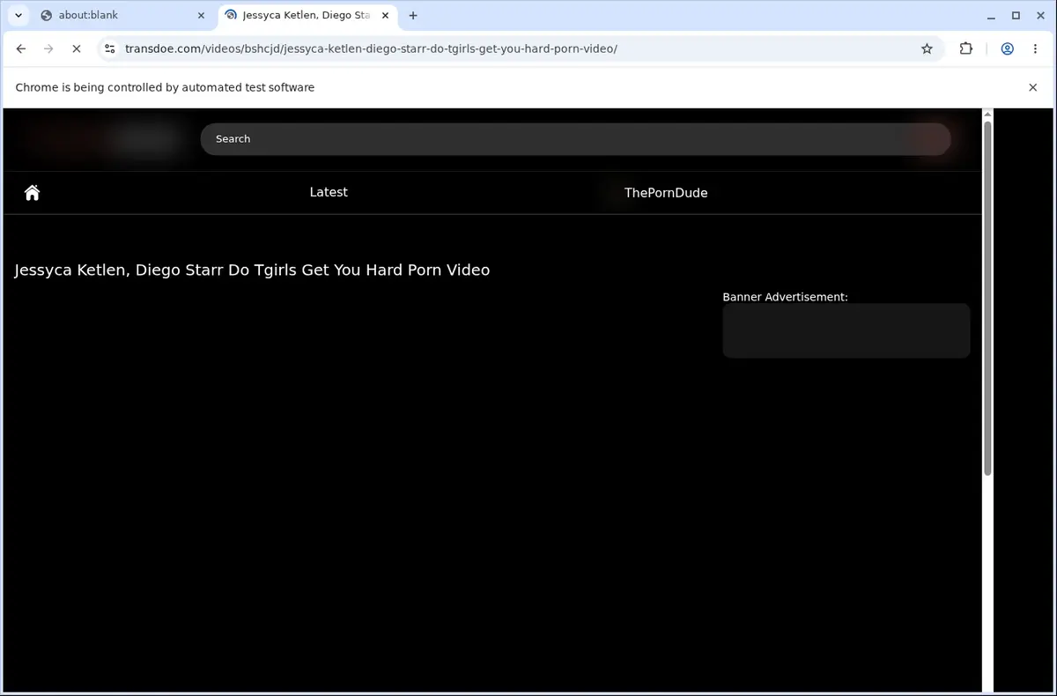This screenshot has height=696, width=1057.
Task: Minimize the Chrome window
Action: point(991,15)
